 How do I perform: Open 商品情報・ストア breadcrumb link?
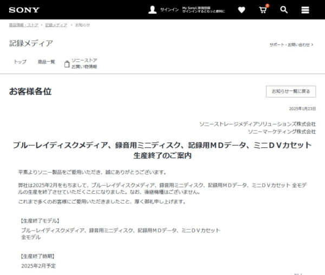click(24, 25)
